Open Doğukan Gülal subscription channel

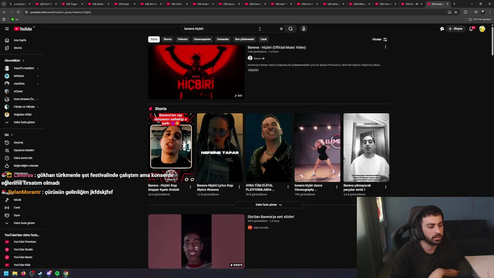click(x=22, y=115)
